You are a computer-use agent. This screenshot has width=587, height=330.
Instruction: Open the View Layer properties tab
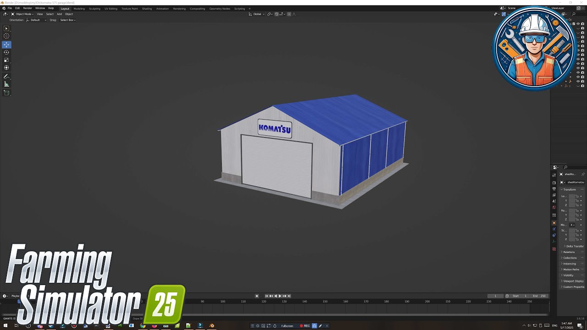(554, 195)
